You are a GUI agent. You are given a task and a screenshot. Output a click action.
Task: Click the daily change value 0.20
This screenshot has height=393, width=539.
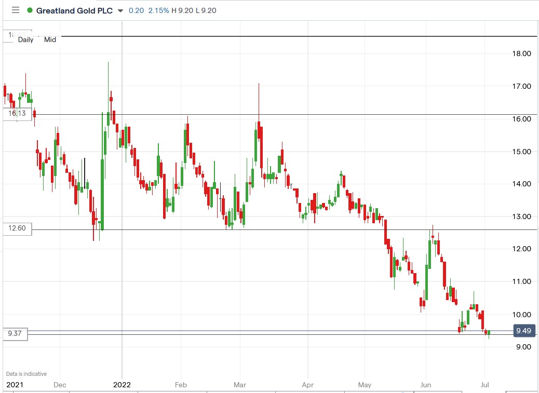136,10
